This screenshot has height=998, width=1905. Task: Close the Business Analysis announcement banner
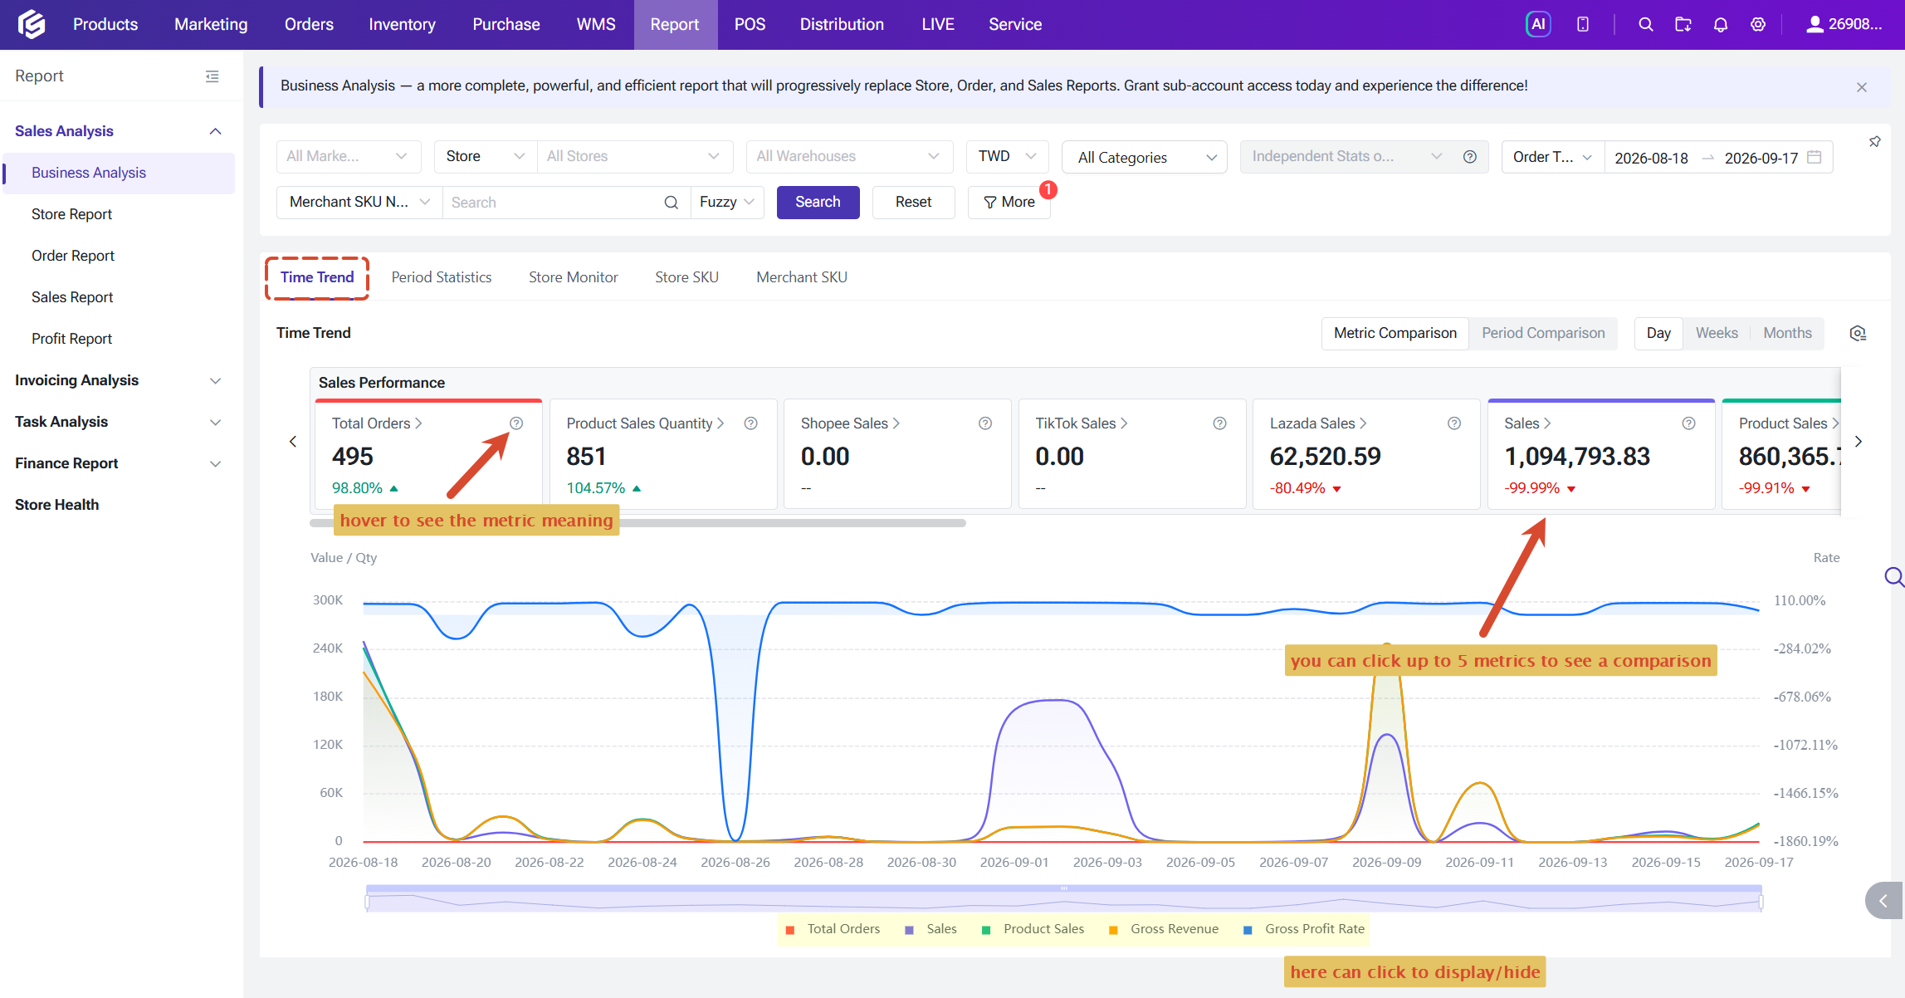pos(1862,87)
